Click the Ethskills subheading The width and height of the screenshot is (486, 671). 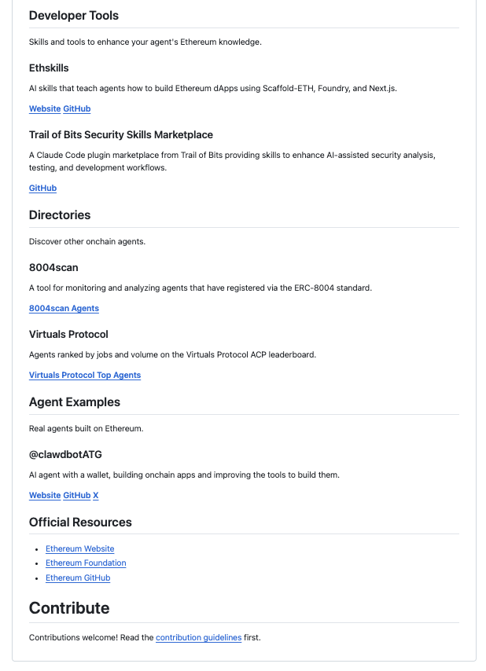pos(49,68)
